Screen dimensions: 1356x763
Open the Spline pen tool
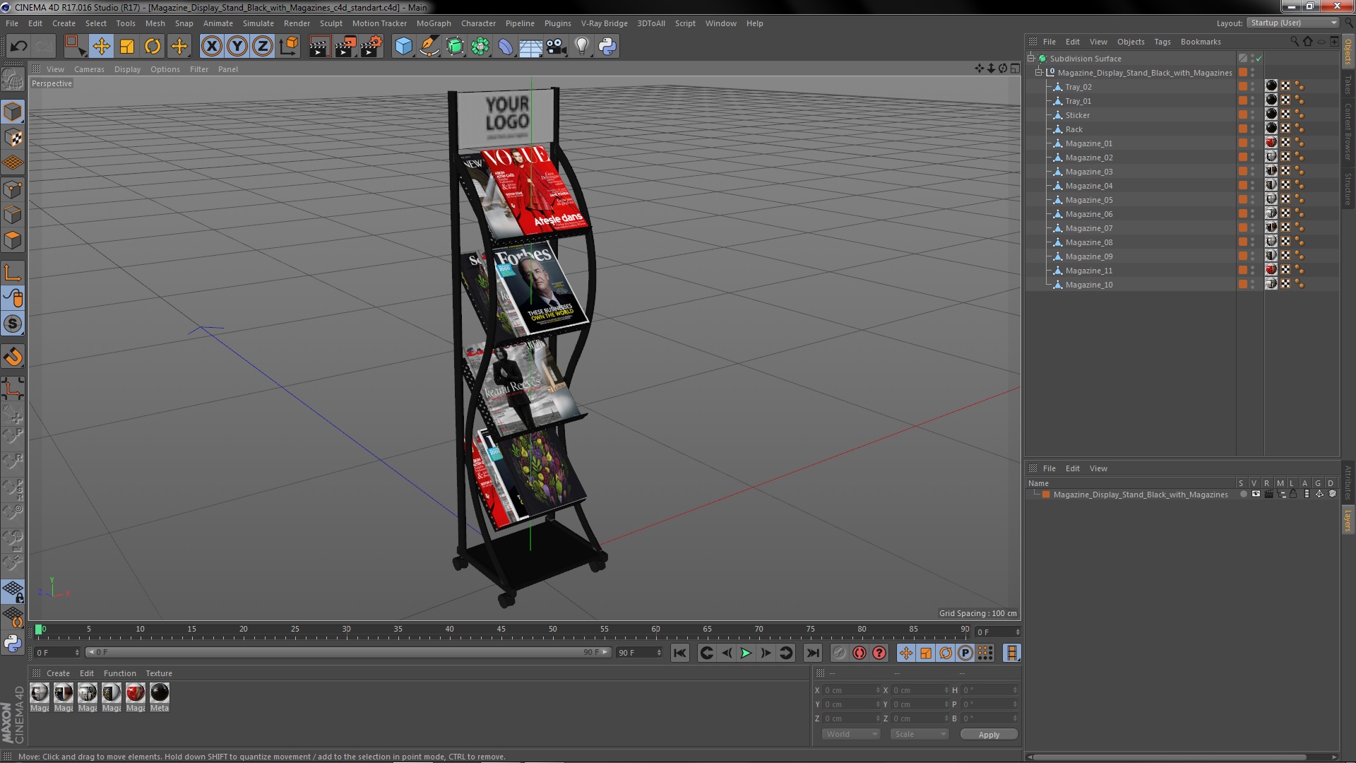point(429,47)
